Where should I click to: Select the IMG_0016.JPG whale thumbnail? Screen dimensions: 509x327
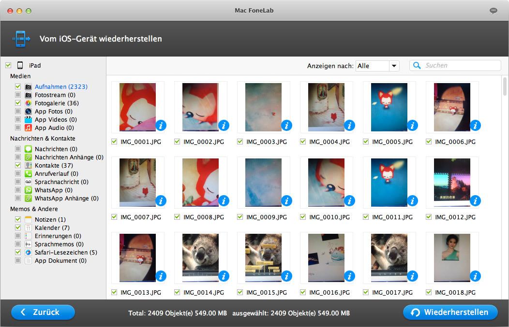coord(326,258)
